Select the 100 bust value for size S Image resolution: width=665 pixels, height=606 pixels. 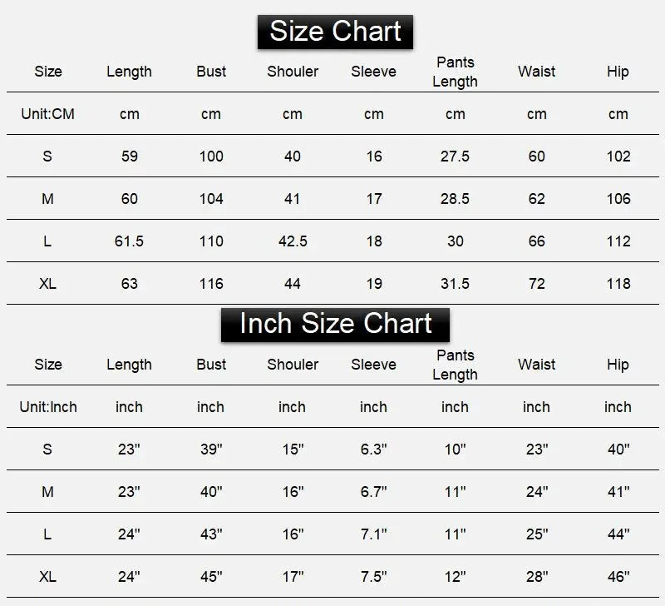click(211, 156)
